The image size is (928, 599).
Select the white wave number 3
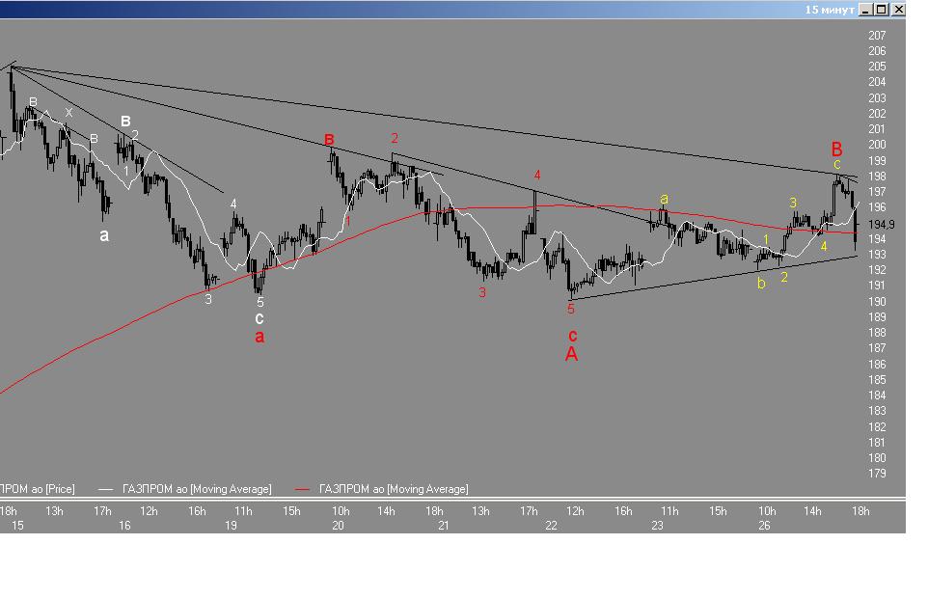coord(207,299)
